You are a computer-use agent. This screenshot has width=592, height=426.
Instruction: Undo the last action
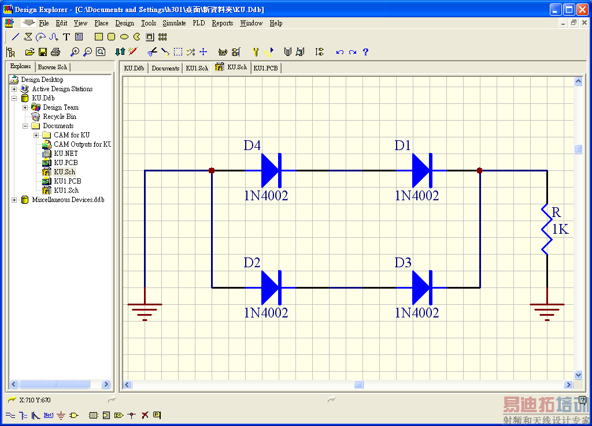click(x=340, y=52)
